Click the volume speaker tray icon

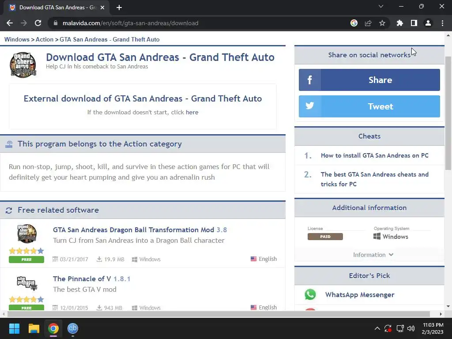(x=411, y=328)
